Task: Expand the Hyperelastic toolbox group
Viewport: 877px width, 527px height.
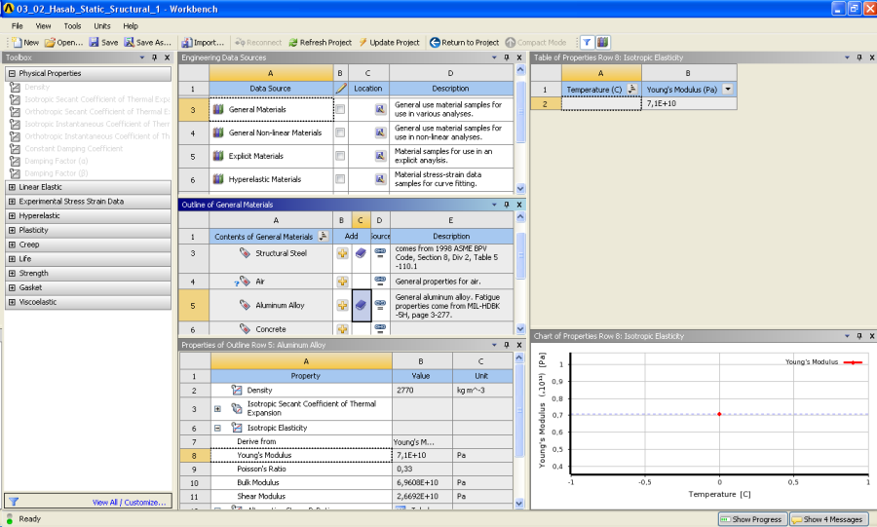Action: coord(12,216)
